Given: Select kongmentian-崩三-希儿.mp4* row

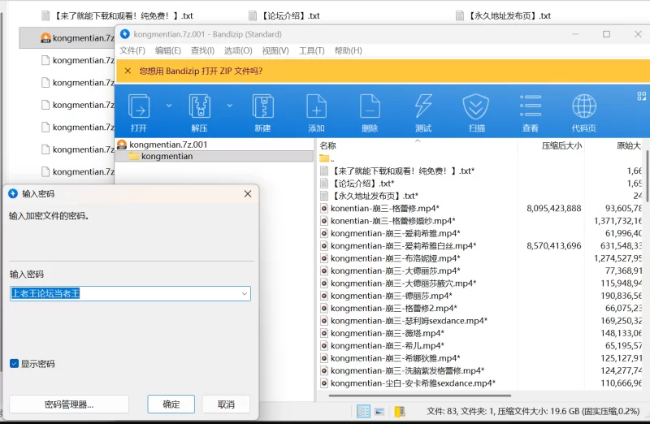Looking at the screenshot, I should (388, 345).
